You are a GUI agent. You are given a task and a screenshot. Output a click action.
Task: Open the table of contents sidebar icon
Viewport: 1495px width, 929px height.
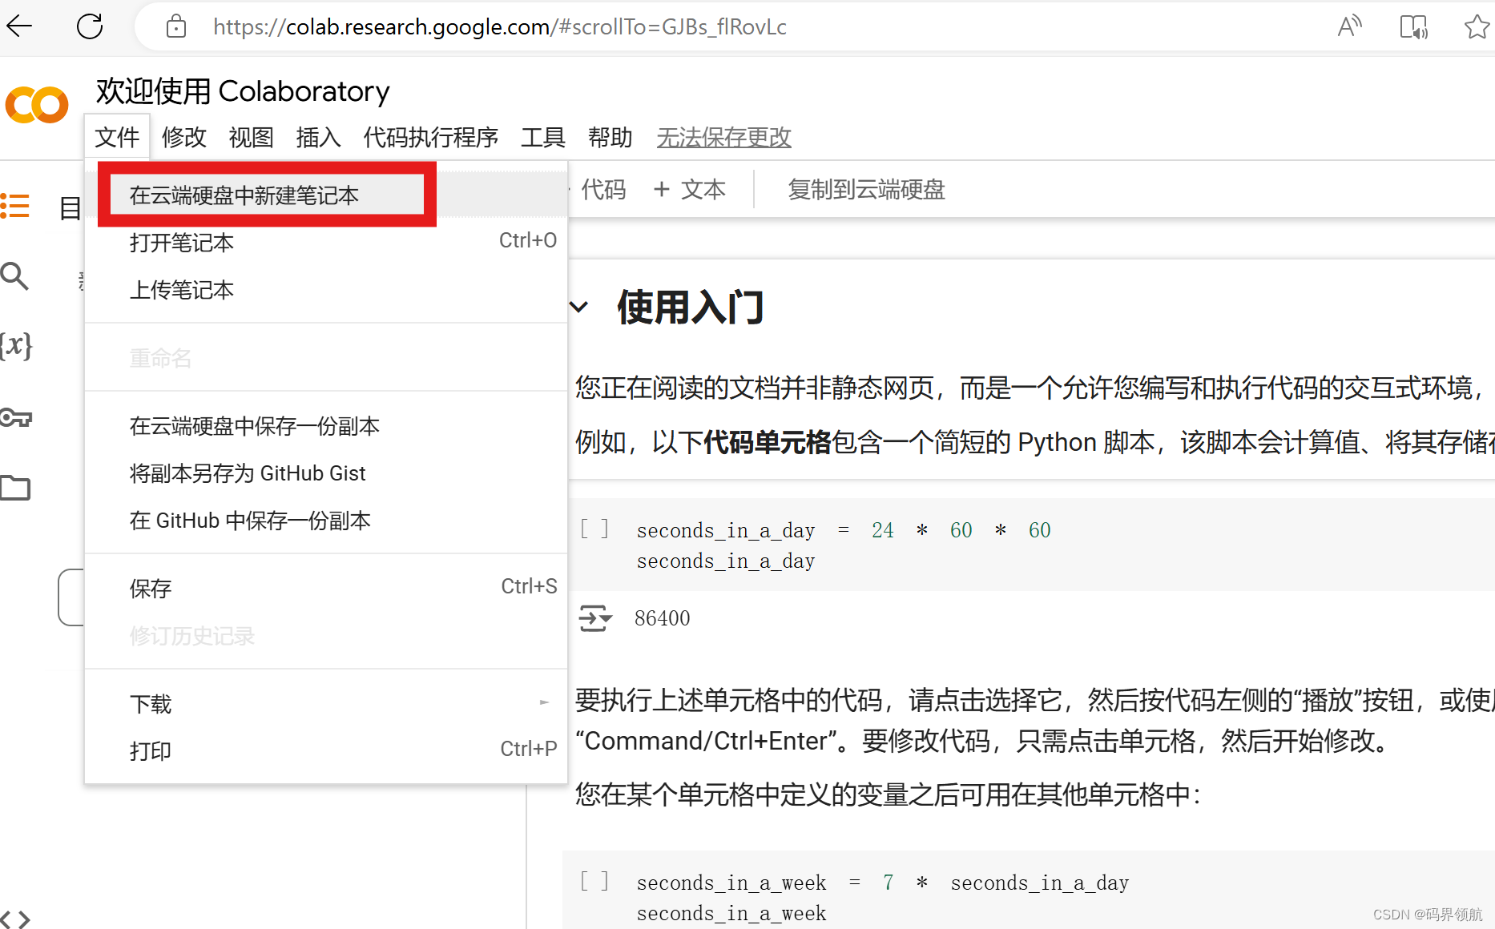[x=15, y=206]
